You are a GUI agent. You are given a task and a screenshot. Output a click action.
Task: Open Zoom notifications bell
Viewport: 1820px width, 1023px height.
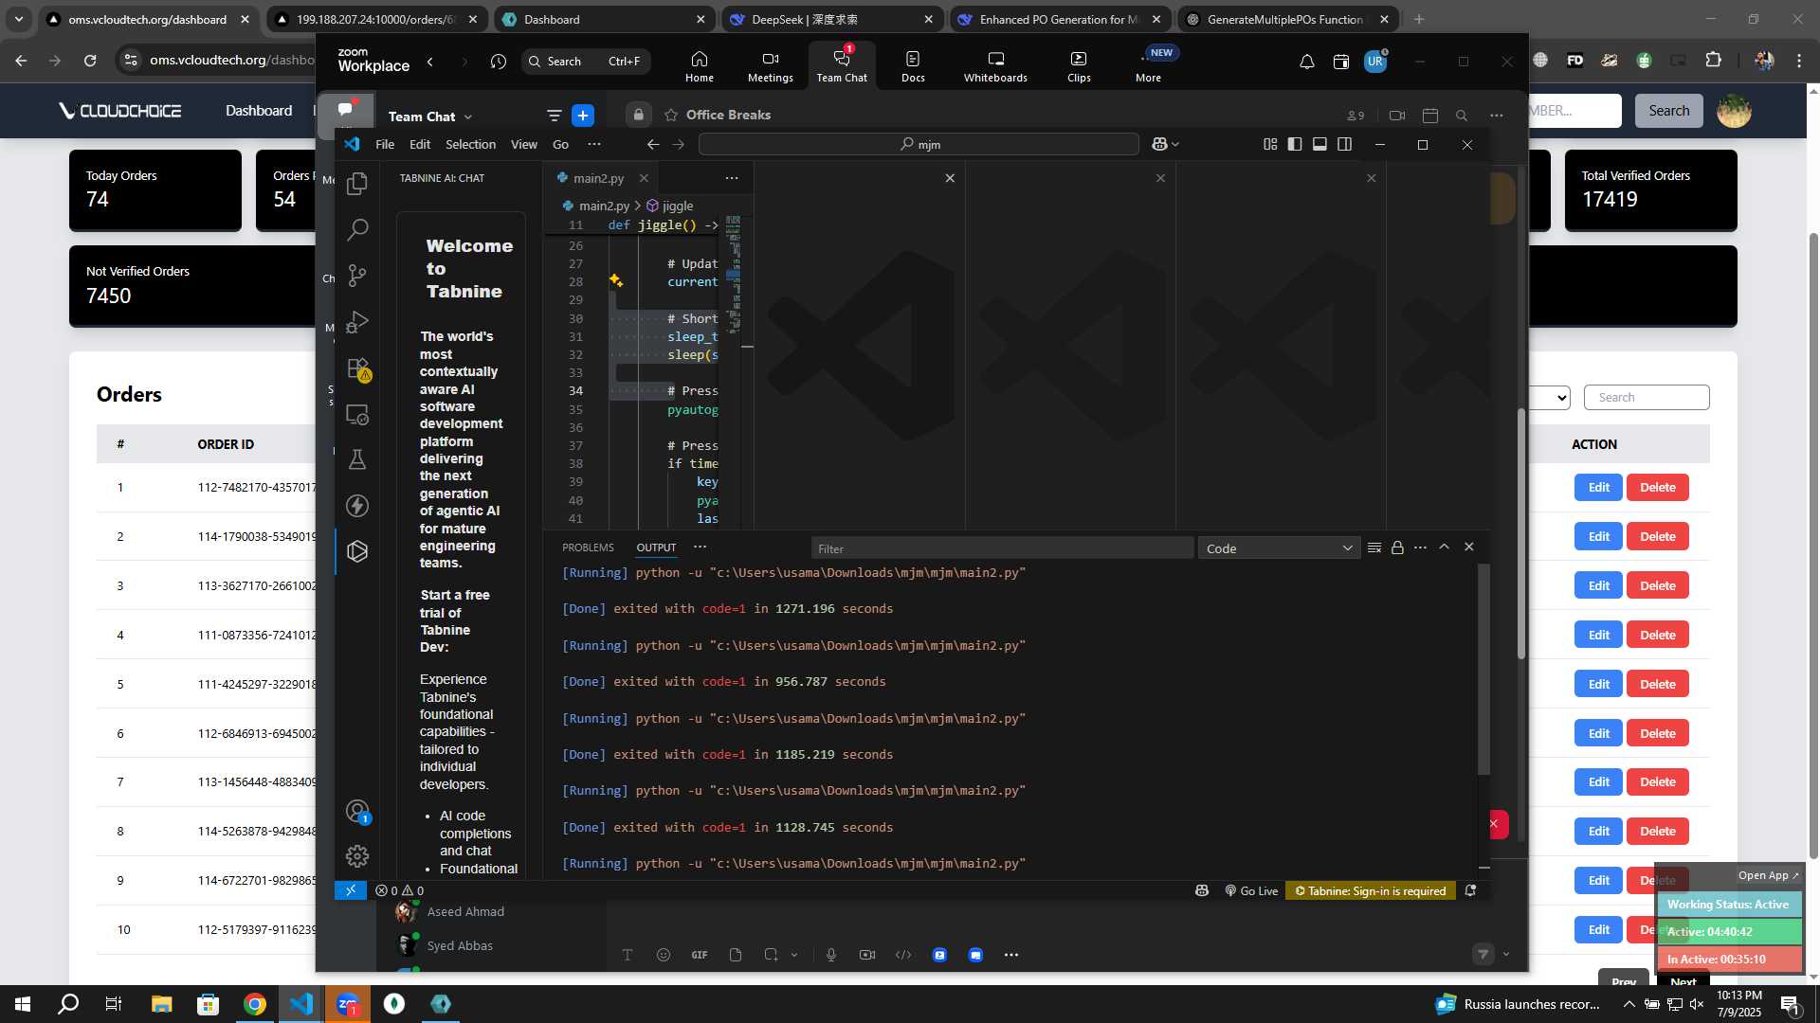click(1306, 62)
